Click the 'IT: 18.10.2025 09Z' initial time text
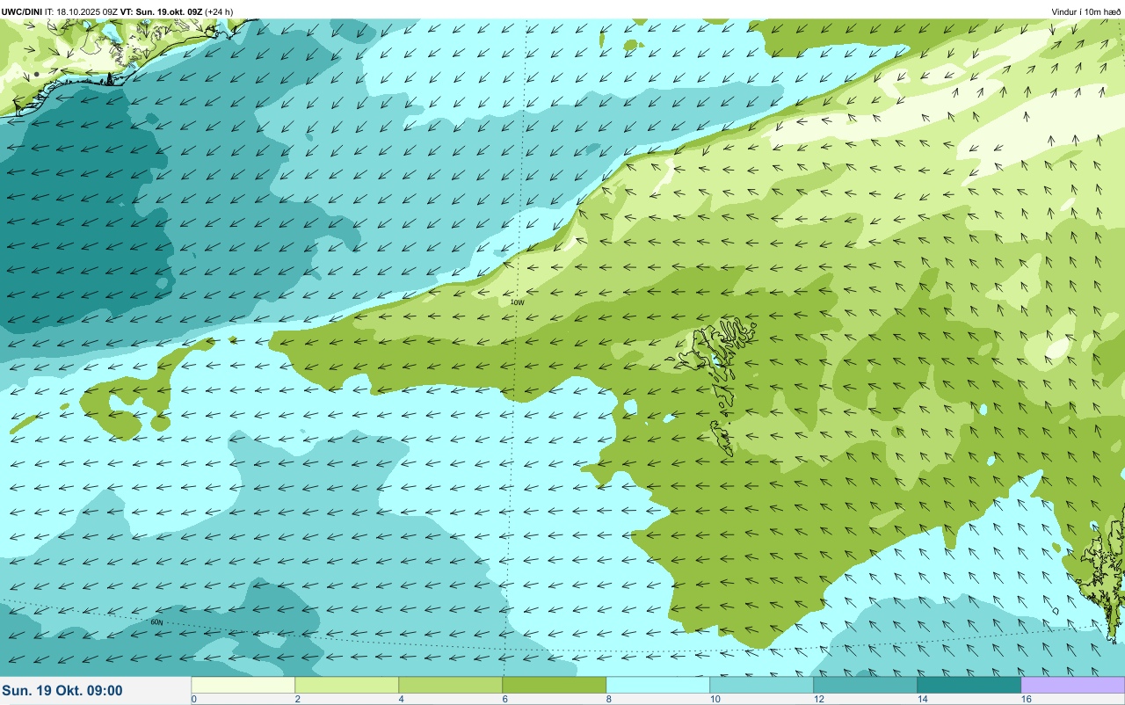Viewport: 1125px width, 705px height. tap(81, 12)
